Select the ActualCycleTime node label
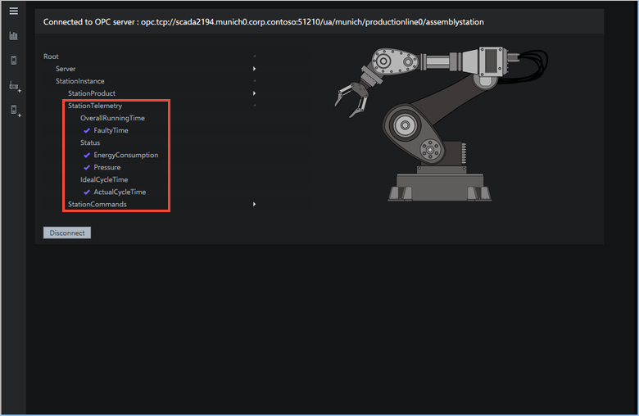Viewport: 639px width, 416px height. pos(120,192)
